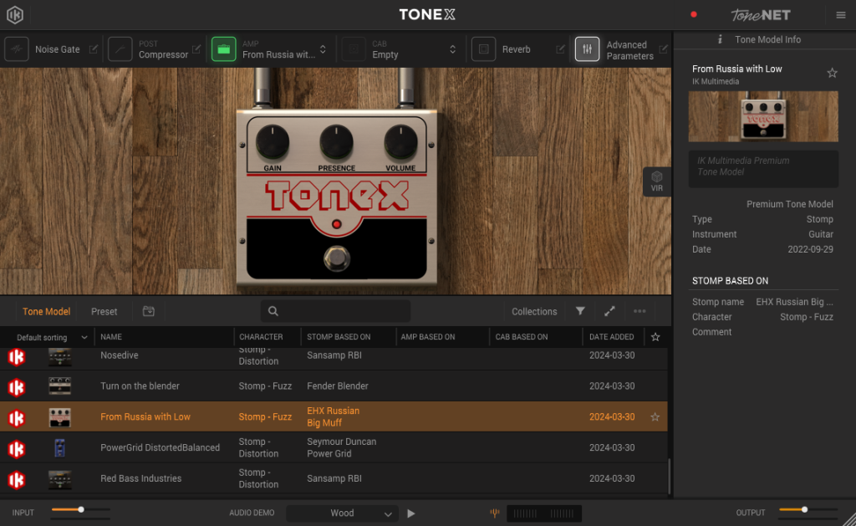The image size is (856, 526).
Task: Play the audio demo
Action: point(411,513)
